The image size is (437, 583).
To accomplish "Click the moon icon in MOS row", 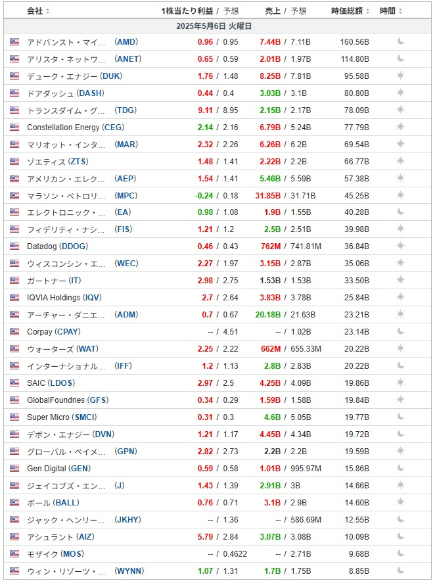I will coord(401,554).
